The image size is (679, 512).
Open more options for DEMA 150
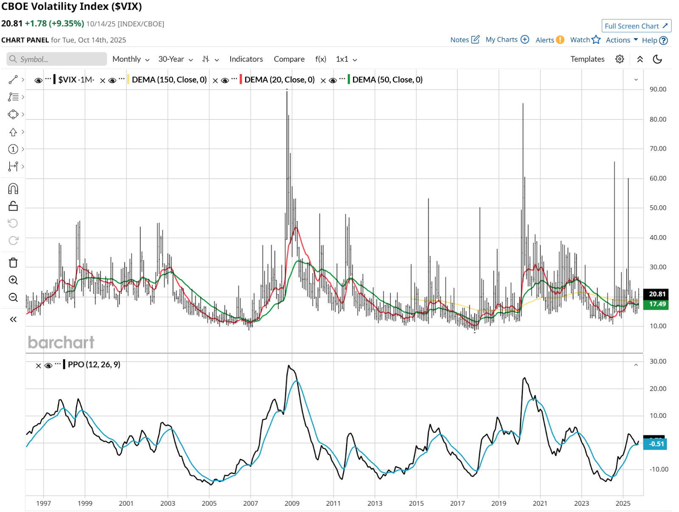click(122, 79)
